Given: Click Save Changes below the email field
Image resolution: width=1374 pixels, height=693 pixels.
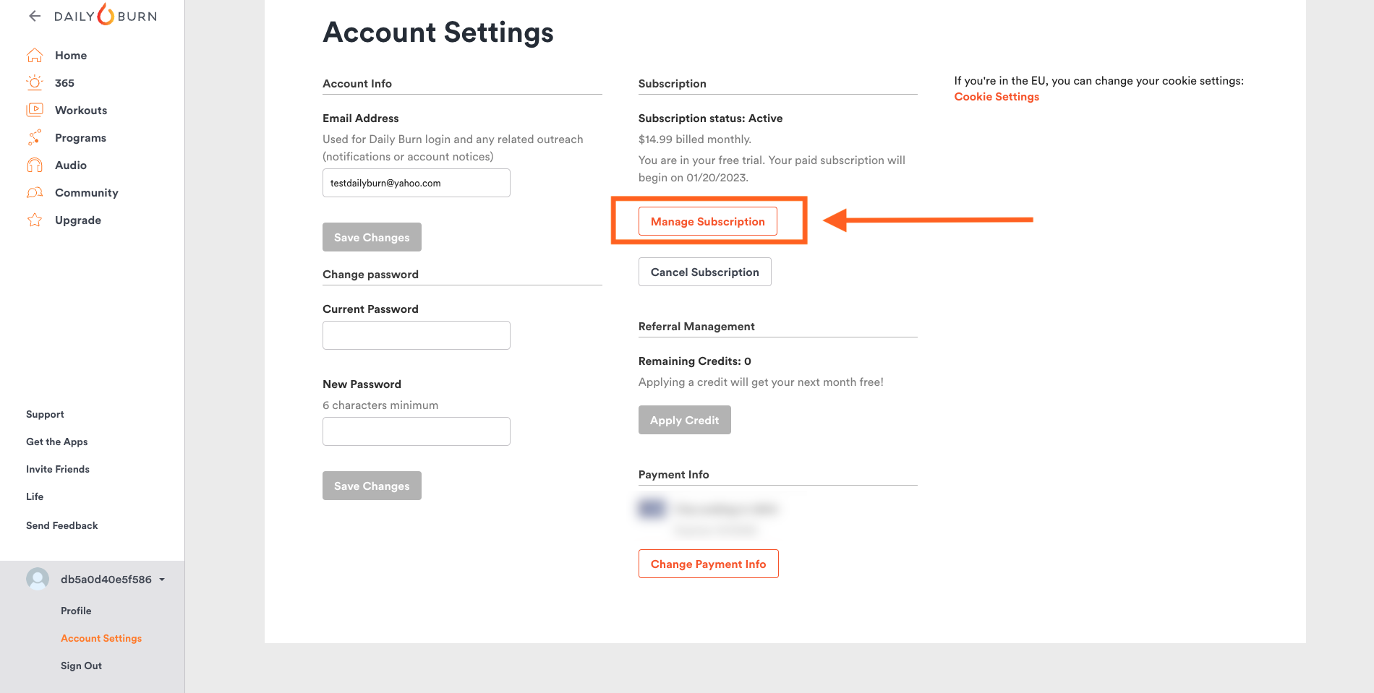Looking at the screenshot, I should tap(372, 237).
